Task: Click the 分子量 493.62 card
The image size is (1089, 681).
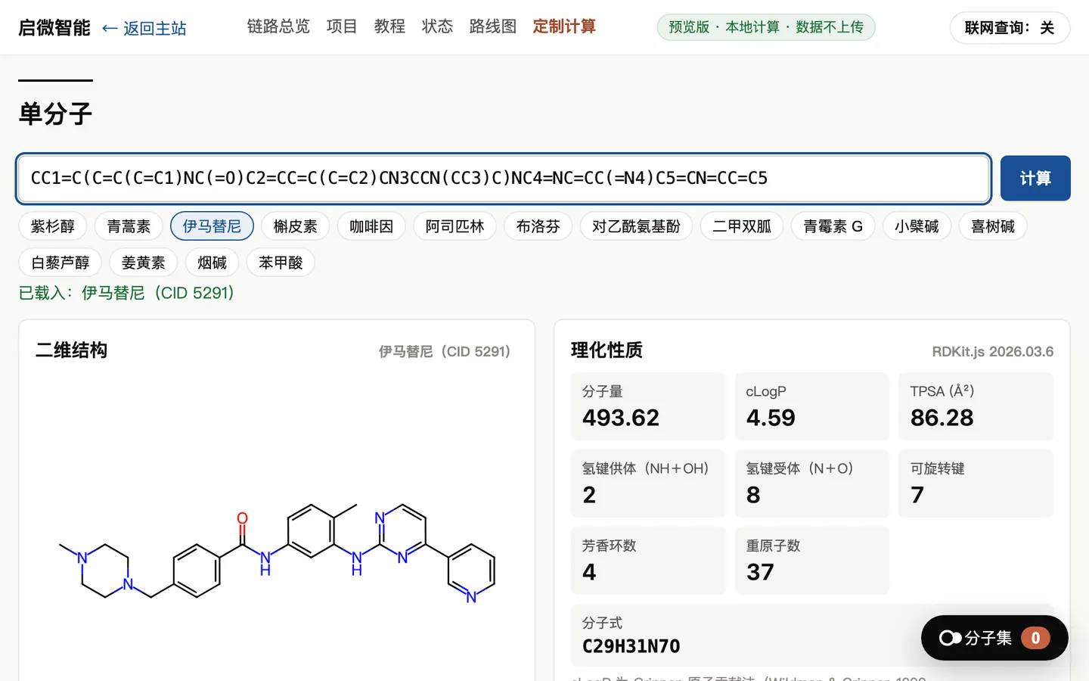Action: [648, 406]
